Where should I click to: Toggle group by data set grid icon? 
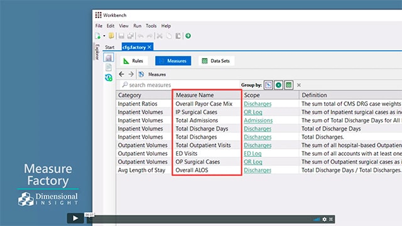tap(289, 85)
